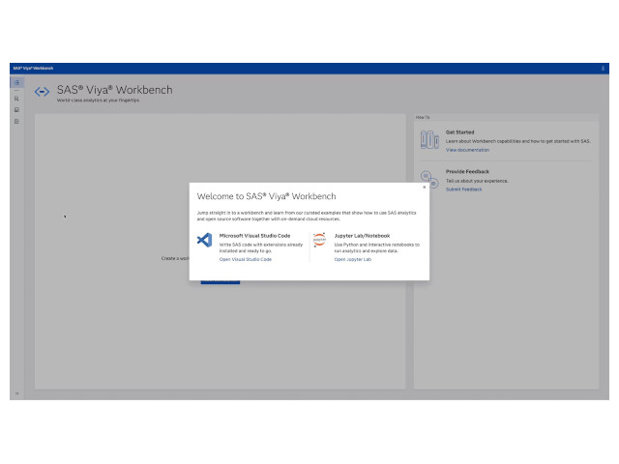The height and width of the screenshot is (464, 619).
Task: Select the second icon in left sidebar
Action: tap(16, 98)
